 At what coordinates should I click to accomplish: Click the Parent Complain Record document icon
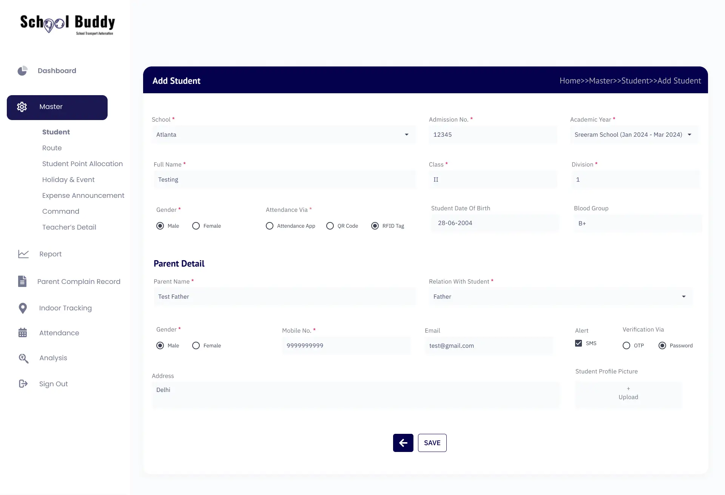point(22,281)
